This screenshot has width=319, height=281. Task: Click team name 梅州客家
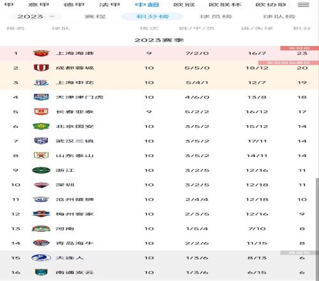coord(75,214)
